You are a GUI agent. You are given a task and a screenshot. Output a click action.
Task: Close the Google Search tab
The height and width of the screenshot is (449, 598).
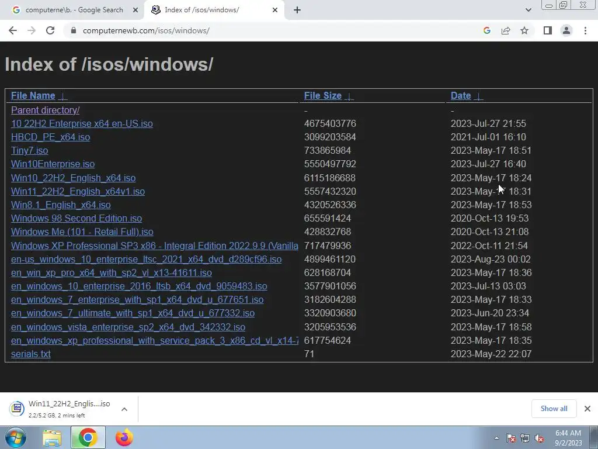tap(135, 11)
